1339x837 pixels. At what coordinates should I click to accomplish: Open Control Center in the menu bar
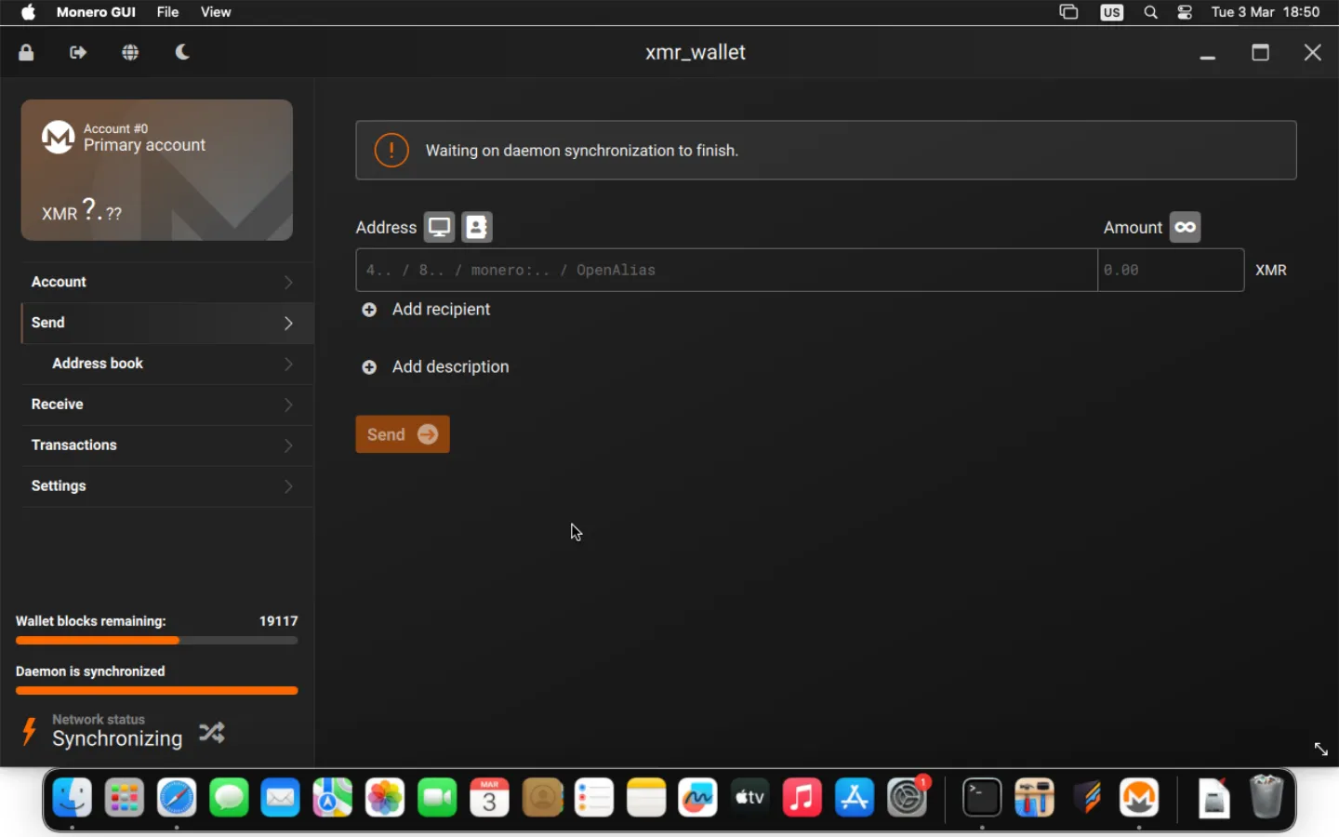(1185, 12)
